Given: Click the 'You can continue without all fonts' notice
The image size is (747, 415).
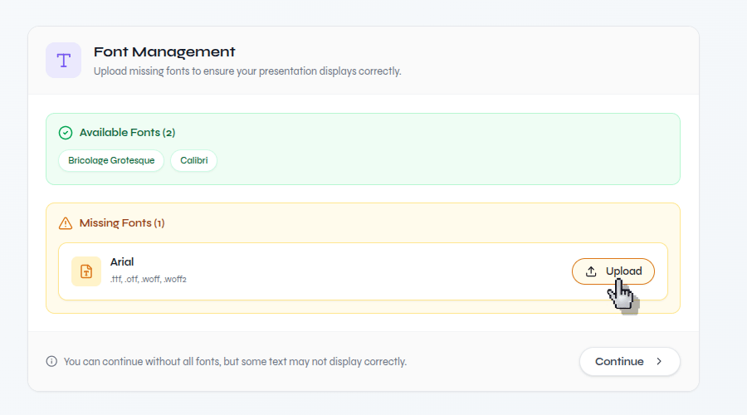Looking at the screenshot, I should [x=236, y=362].
